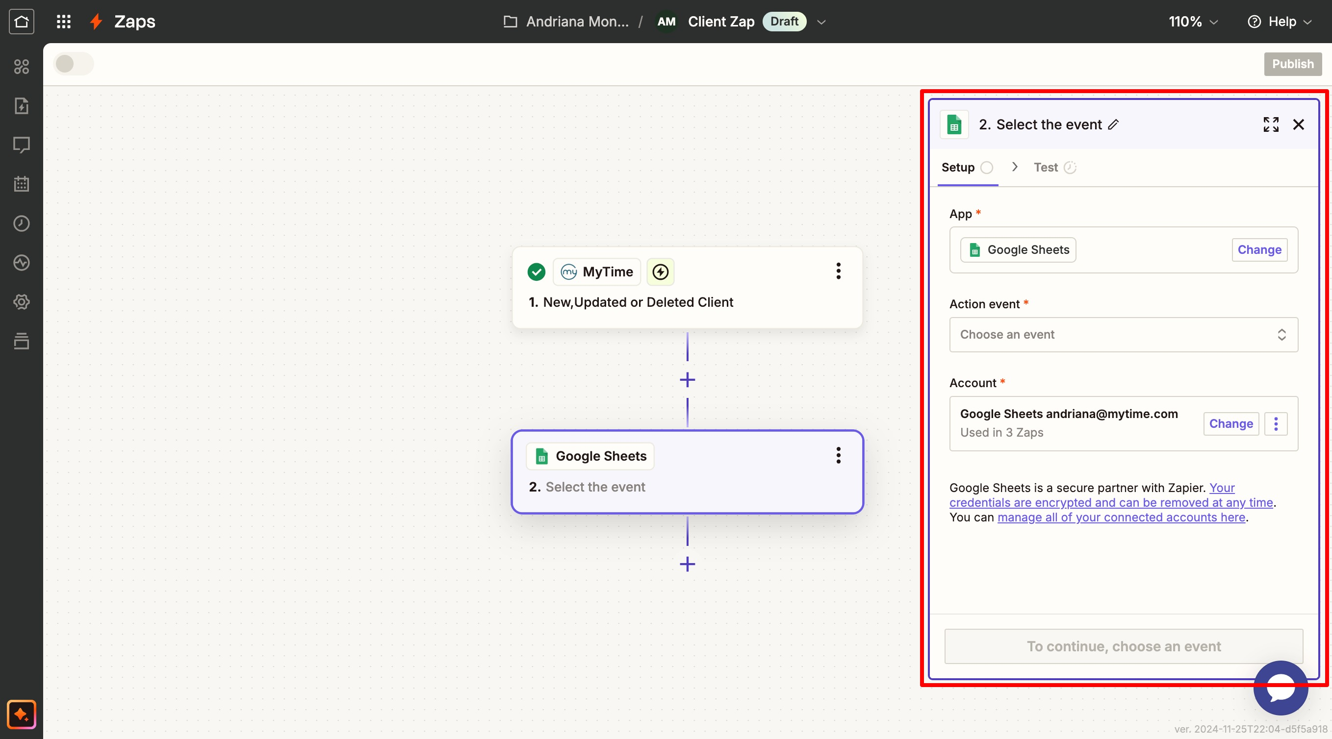Open the Zap history clock icon
This screenshot has width=1332, height=739.
21,223
